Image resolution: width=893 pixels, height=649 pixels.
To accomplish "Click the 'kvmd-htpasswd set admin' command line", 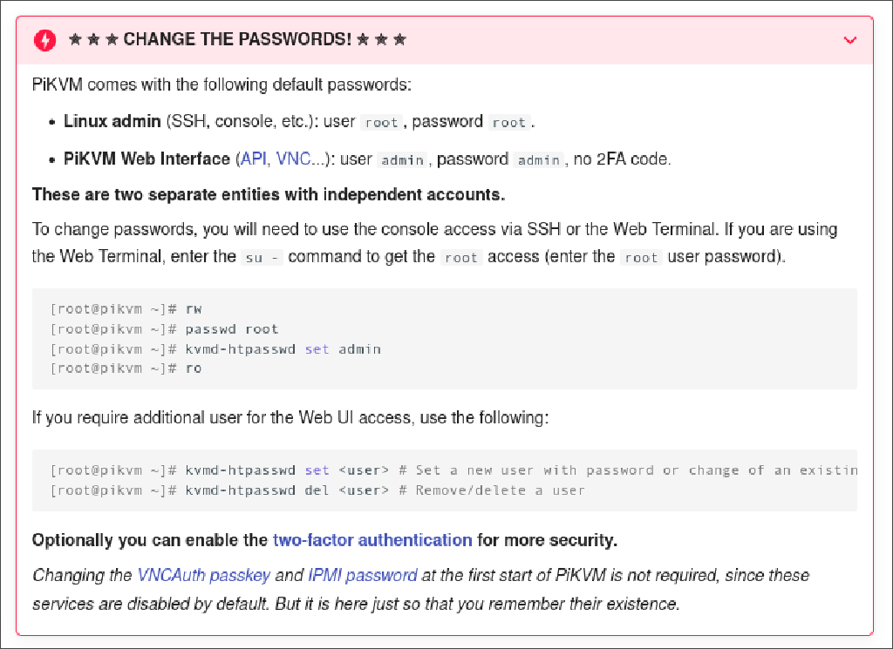I will point(283,348).
